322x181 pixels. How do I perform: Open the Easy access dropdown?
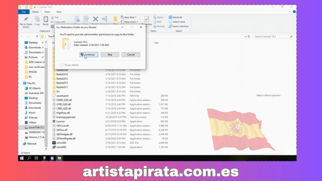pos(129,22)
